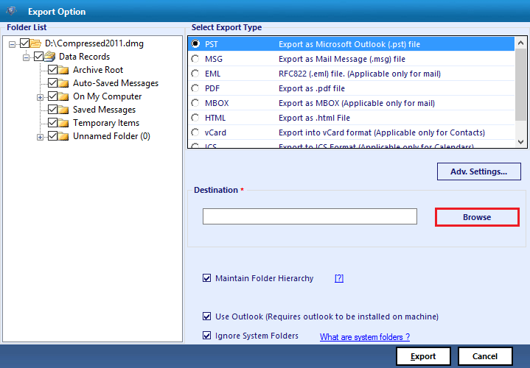Click the On My Computer folder icon
Screen dimensions: 530x368
pos(63,96)
